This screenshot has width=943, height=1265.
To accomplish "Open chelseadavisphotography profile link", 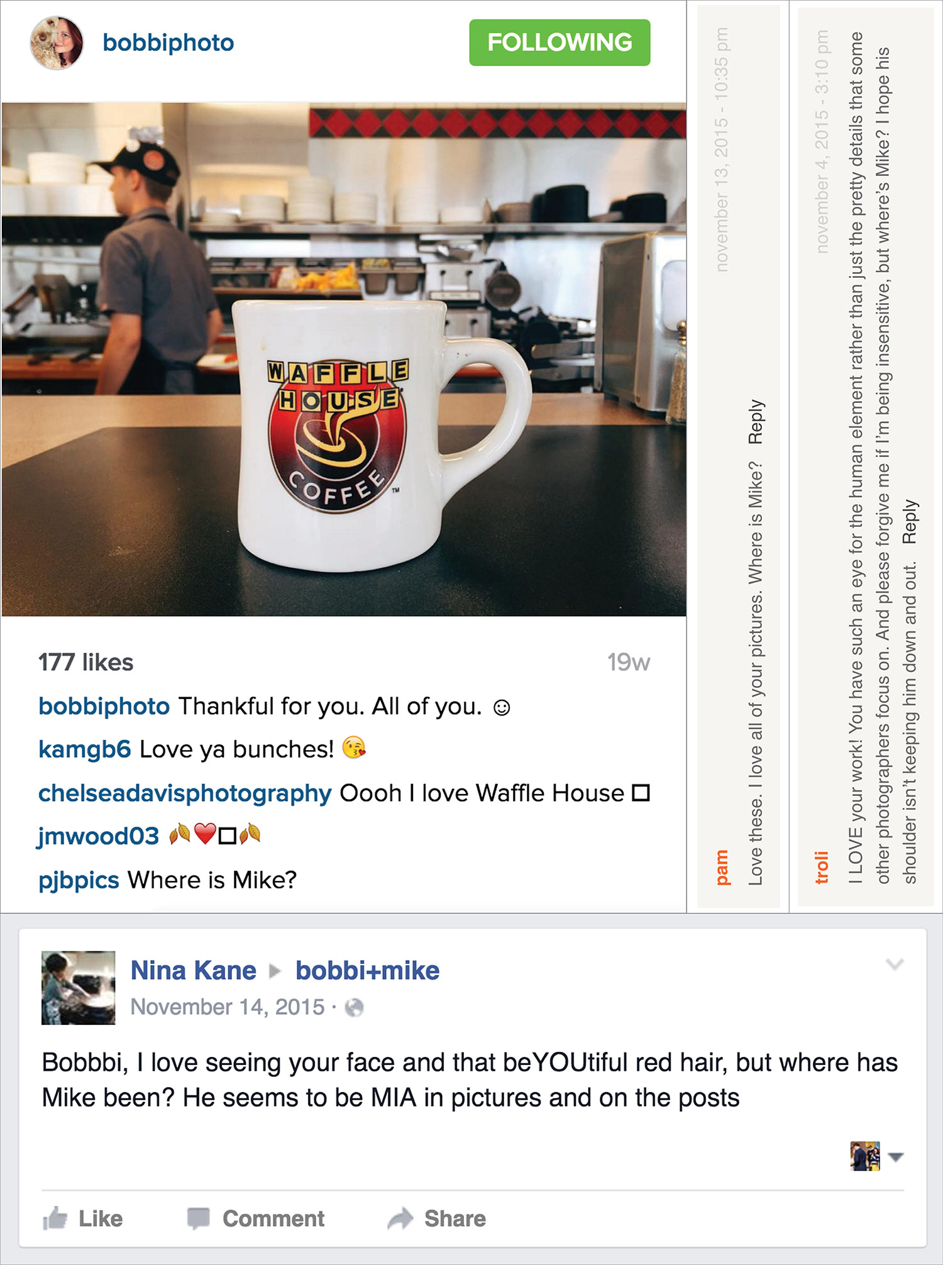I will click(x=185, y=793).
